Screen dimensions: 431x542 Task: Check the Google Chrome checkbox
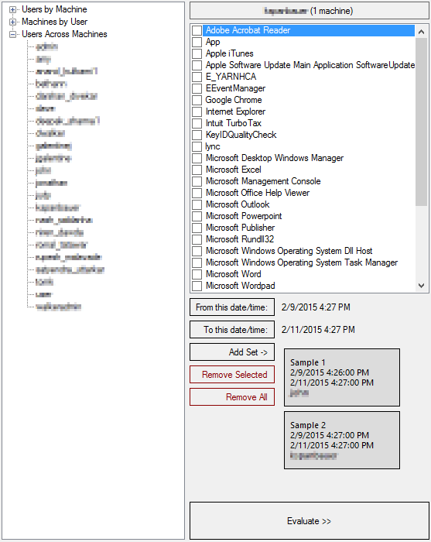tap(197, 100)
